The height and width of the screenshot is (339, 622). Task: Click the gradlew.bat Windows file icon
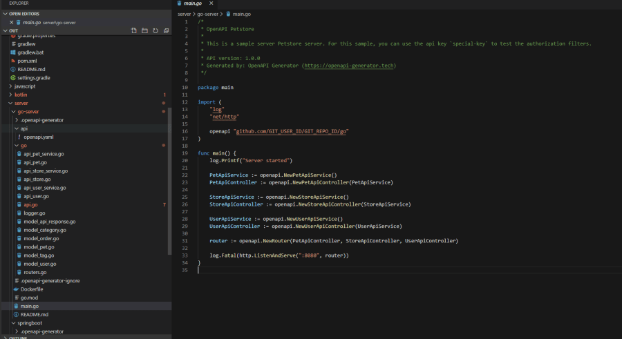coord(13,52)
